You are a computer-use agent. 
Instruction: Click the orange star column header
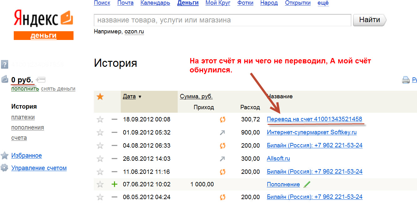[100, 97]
